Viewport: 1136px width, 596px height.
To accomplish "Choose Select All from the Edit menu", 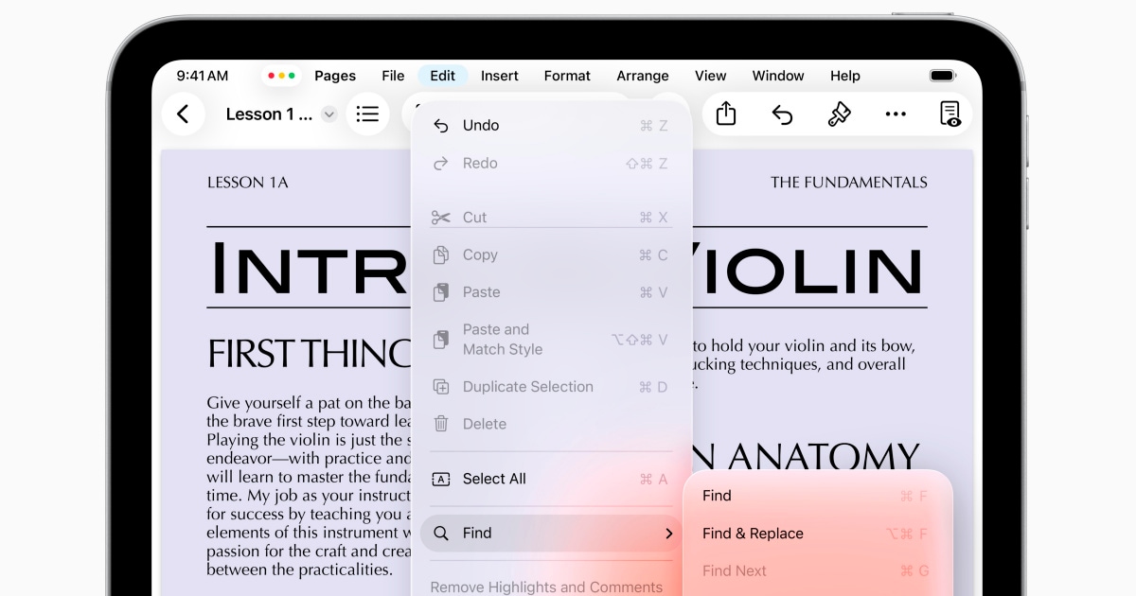I will (552, 479).
